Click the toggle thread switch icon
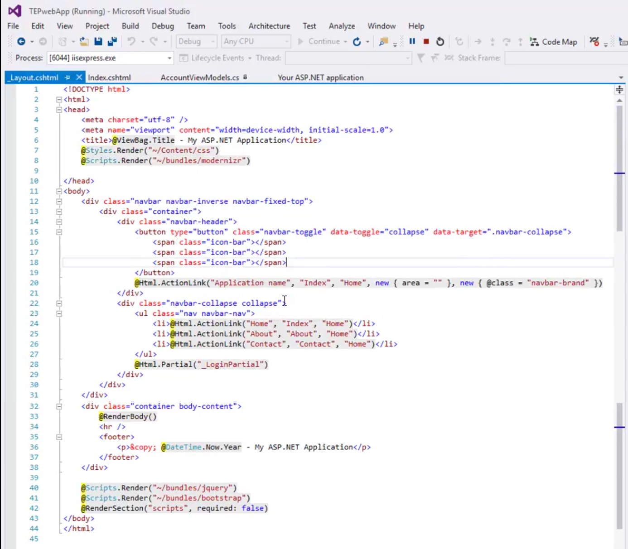Image resolution: width=628 pixels, height=549 pixels. pyautogui.click(x=449, y=58)
